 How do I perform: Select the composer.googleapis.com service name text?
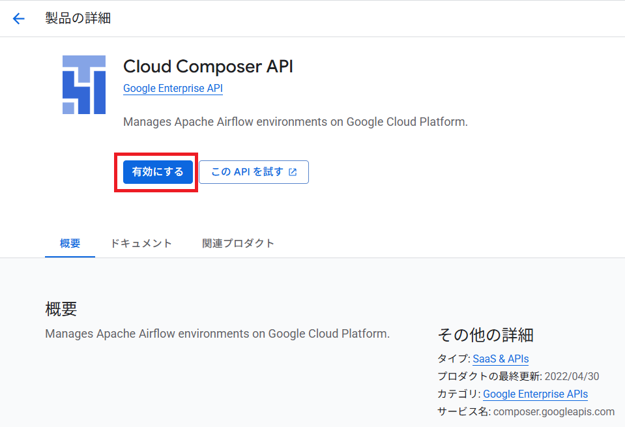[x=554, y=411]
